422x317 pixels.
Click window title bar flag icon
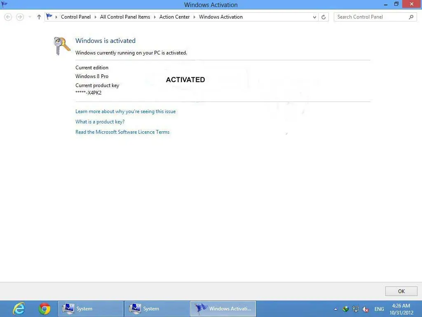click(4, 4)
